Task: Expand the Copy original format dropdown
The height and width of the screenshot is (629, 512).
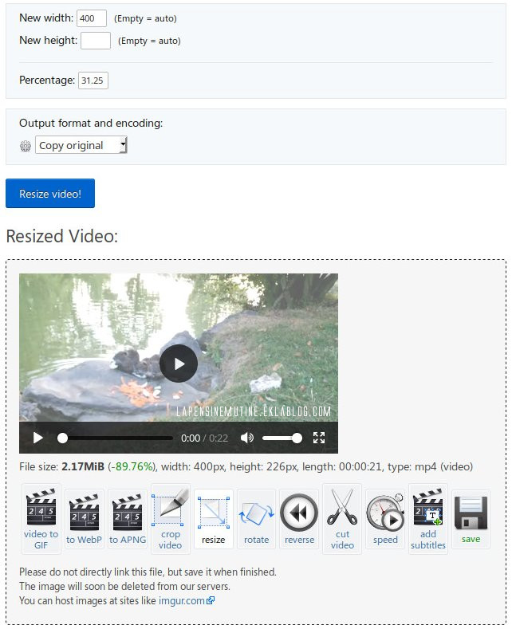Action: tap(81, 145)
